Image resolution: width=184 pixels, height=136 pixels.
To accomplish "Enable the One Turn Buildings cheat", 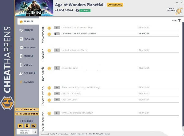I will [57, 93].
